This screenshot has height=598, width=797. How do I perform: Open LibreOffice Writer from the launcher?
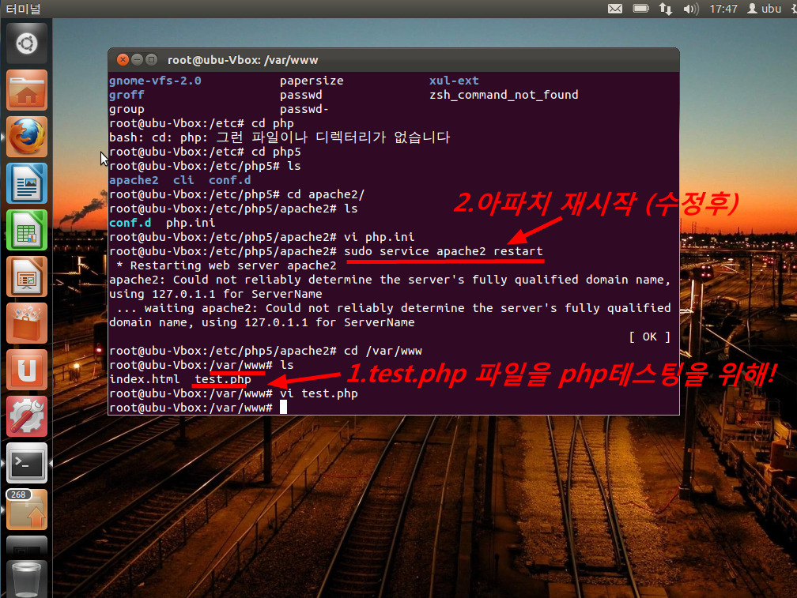27,182
